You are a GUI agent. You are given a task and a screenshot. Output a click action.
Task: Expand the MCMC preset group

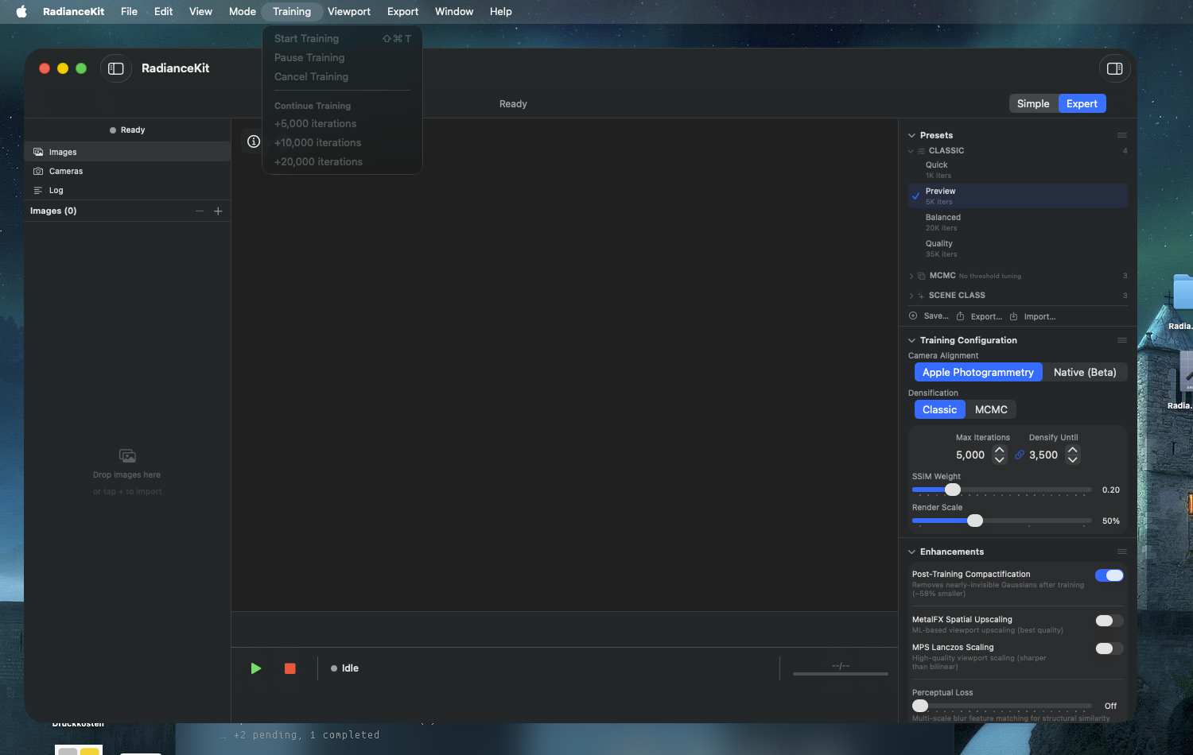point(911,276)
